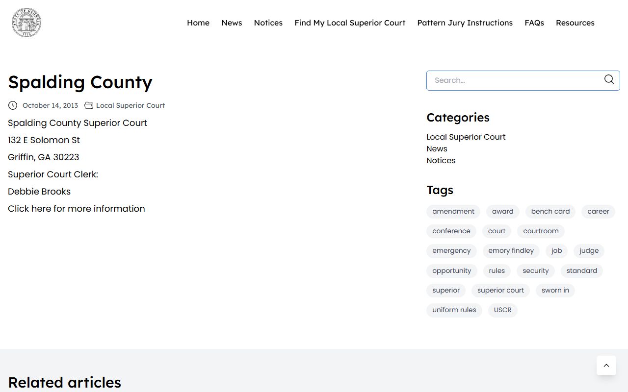Screen dimensions: 628x392
Task: Select the superior court tag
Action: click(x=500, y=291)
